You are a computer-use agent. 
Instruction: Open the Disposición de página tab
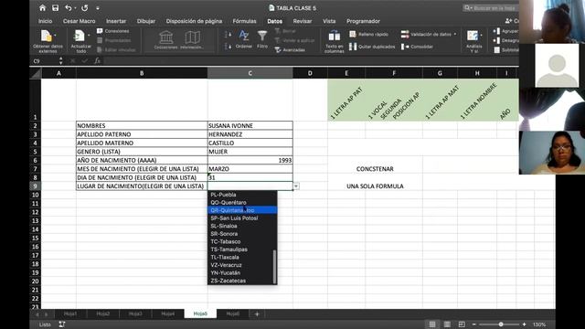(194, 21)
